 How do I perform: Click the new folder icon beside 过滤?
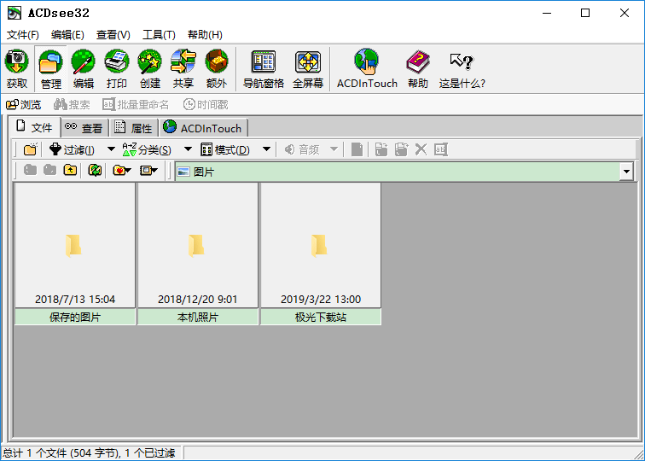click(31, 149)
